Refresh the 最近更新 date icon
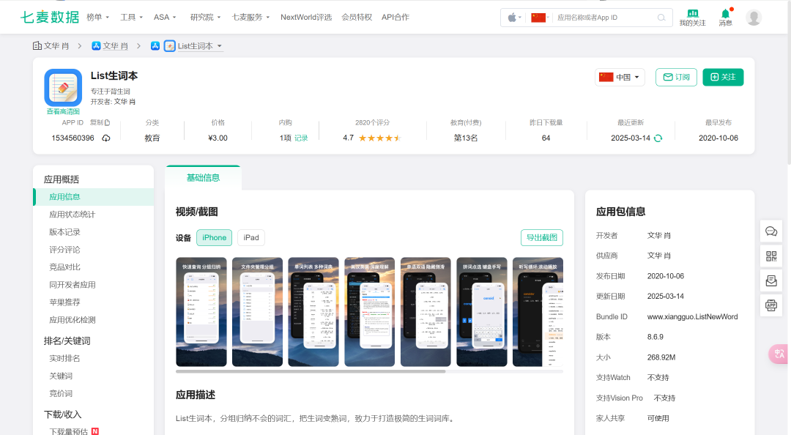791x435 pixels. (x=658, y=138)
